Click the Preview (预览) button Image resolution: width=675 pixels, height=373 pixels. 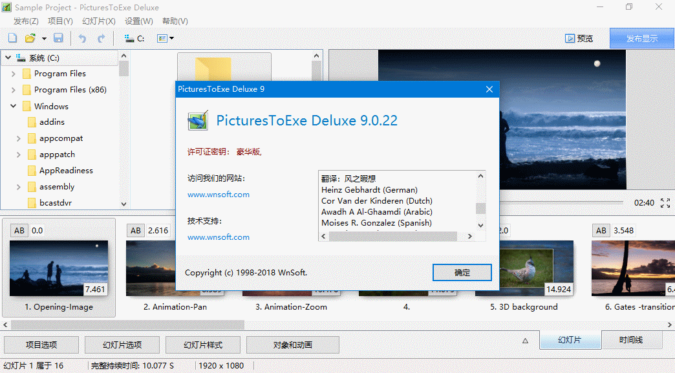click(579, 39)
